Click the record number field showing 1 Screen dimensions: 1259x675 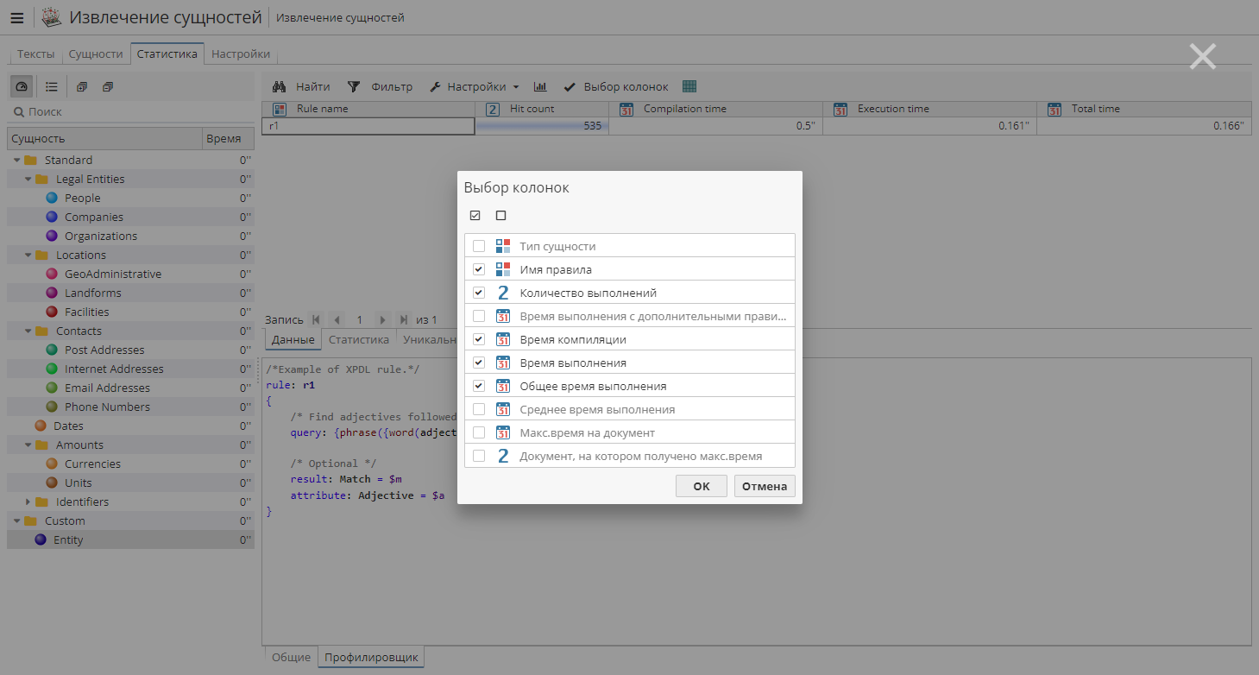point(360,319)
